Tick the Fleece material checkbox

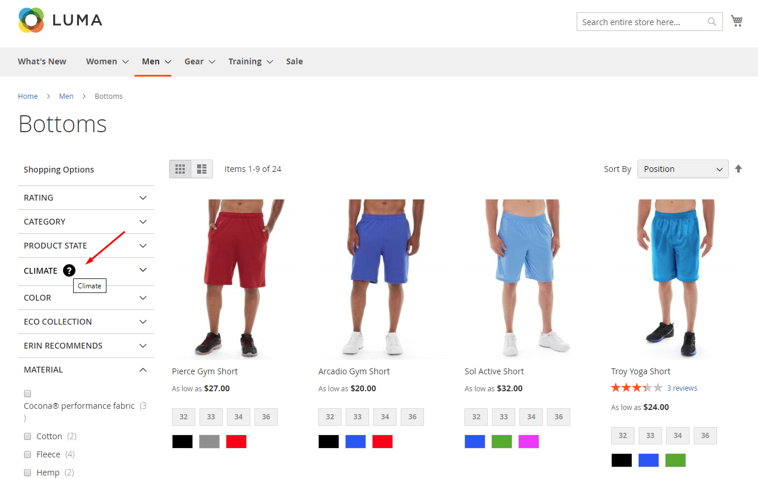click(27, 454)
